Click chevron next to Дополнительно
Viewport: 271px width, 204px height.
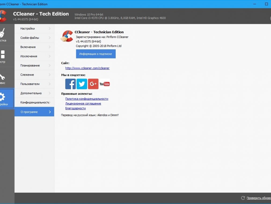[50, 93]
